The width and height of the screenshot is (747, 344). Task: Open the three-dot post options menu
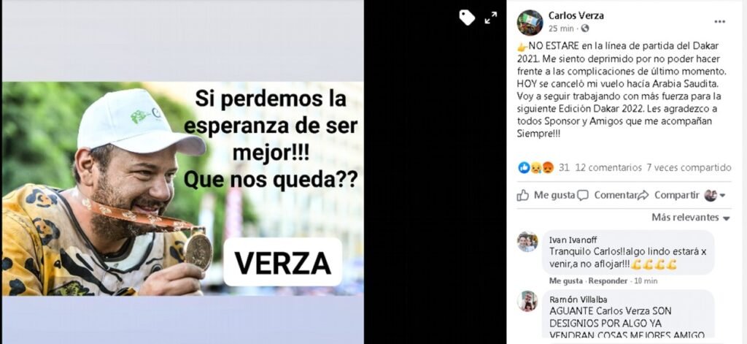coord(719,21)
